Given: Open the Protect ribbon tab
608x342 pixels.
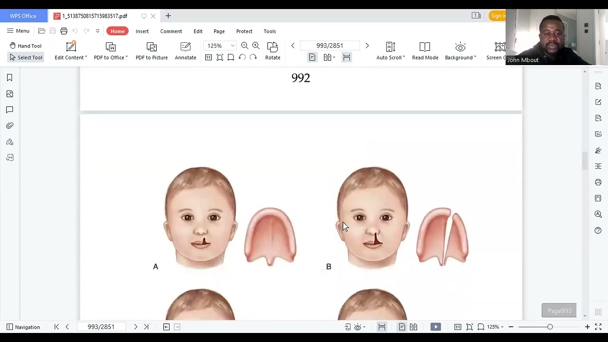Looking at the screenshot, I should click(244, 31).
